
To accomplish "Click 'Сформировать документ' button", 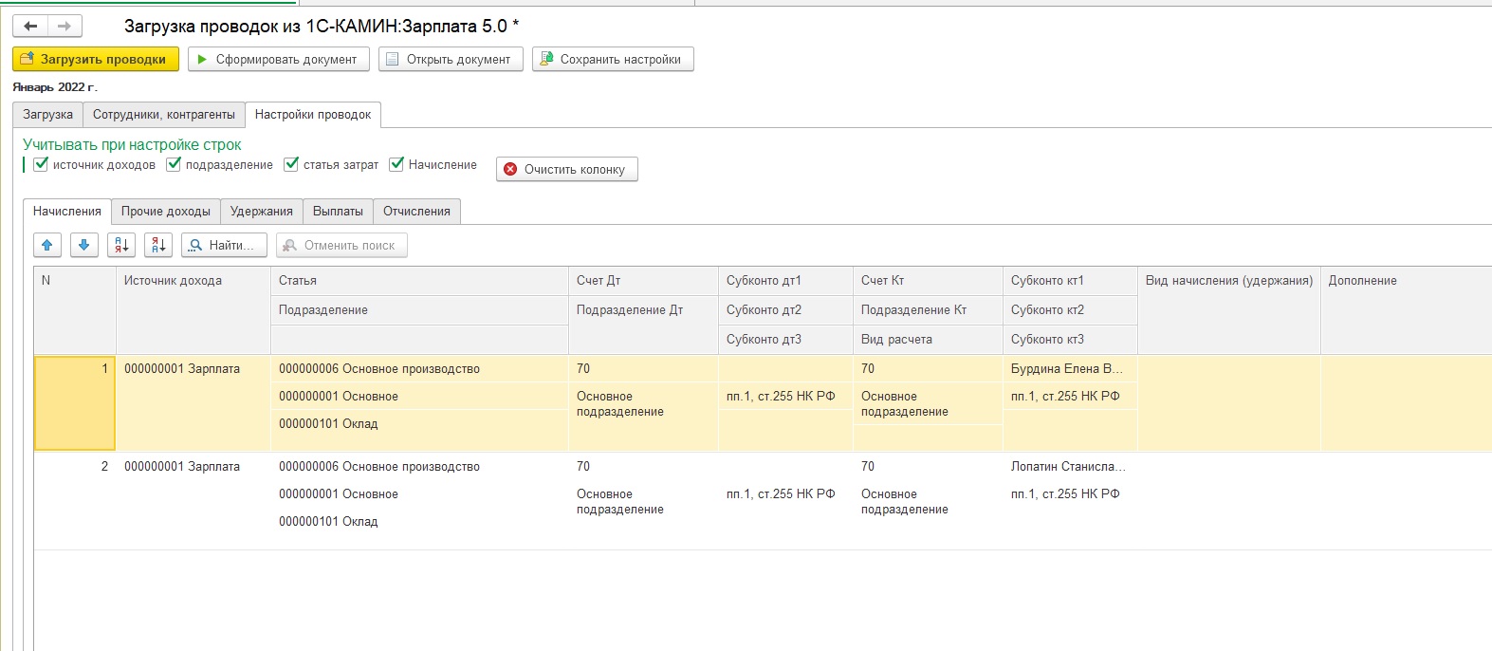I will point(279,59).
